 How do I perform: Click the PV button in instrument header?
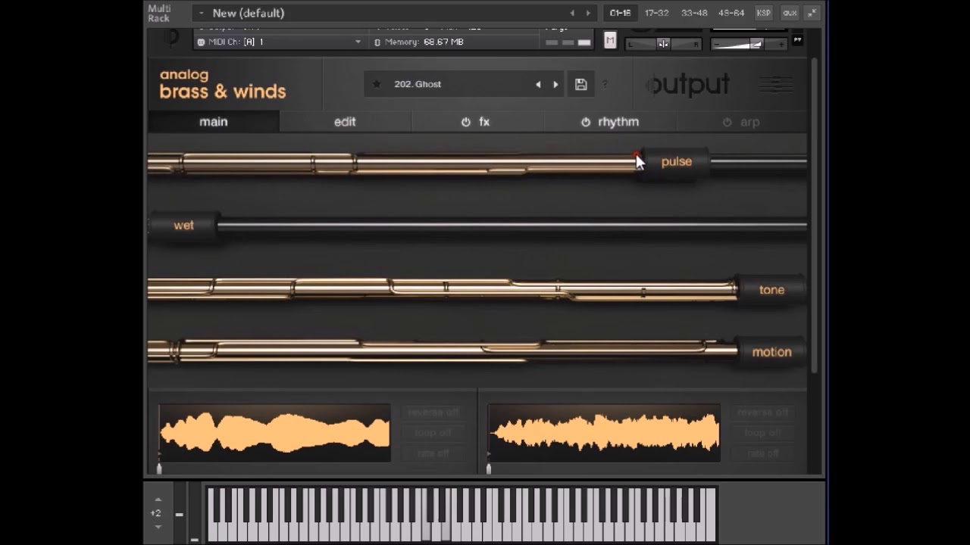click(797, 39)
